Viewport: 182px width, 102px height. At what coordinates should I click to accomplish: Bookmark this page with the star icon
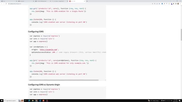tap(159, 4)
